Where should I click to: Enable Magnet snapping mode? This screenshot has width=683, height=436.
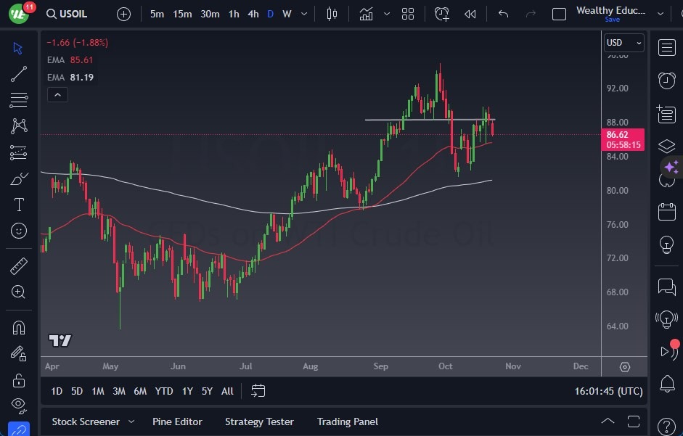18,327
